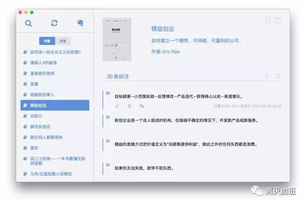The width and height of the screenshot is (306, 205).
Task: Select the note starting 新创企业是一个由人组成的机构
Action: pos(187,121)
